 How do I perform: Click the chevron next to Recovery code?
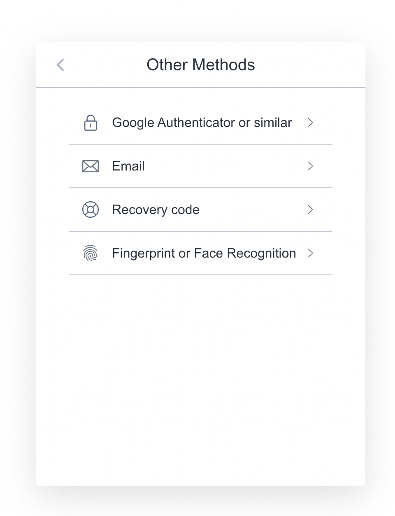tap(311, 210)
